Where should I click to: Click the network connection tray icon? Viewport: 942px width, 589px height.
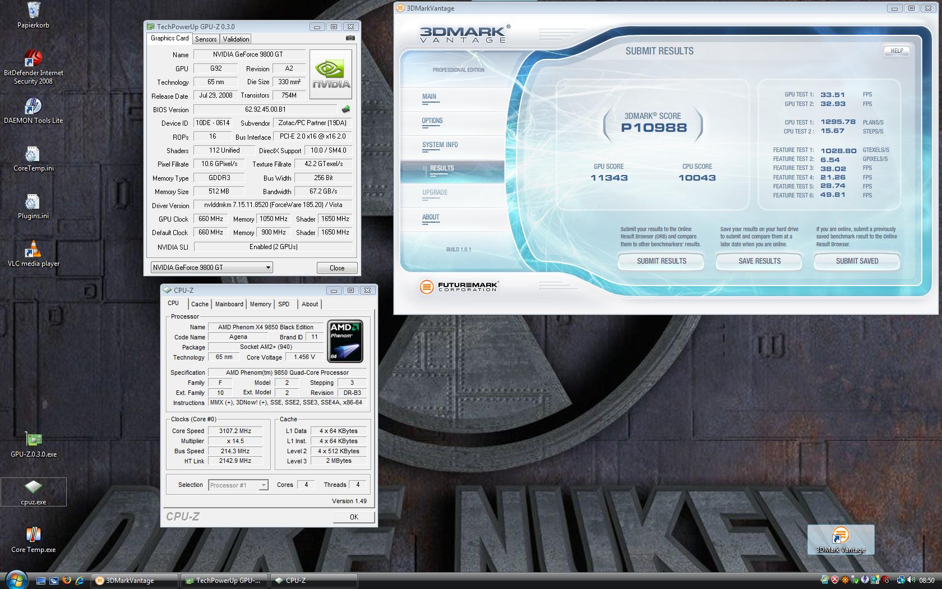(x=901, y=579)
